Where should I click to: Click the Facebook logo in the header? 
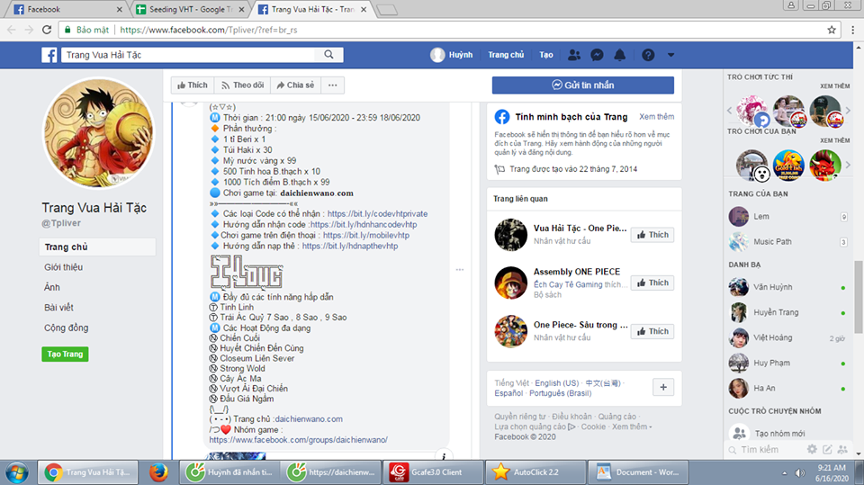click(49, 55)
